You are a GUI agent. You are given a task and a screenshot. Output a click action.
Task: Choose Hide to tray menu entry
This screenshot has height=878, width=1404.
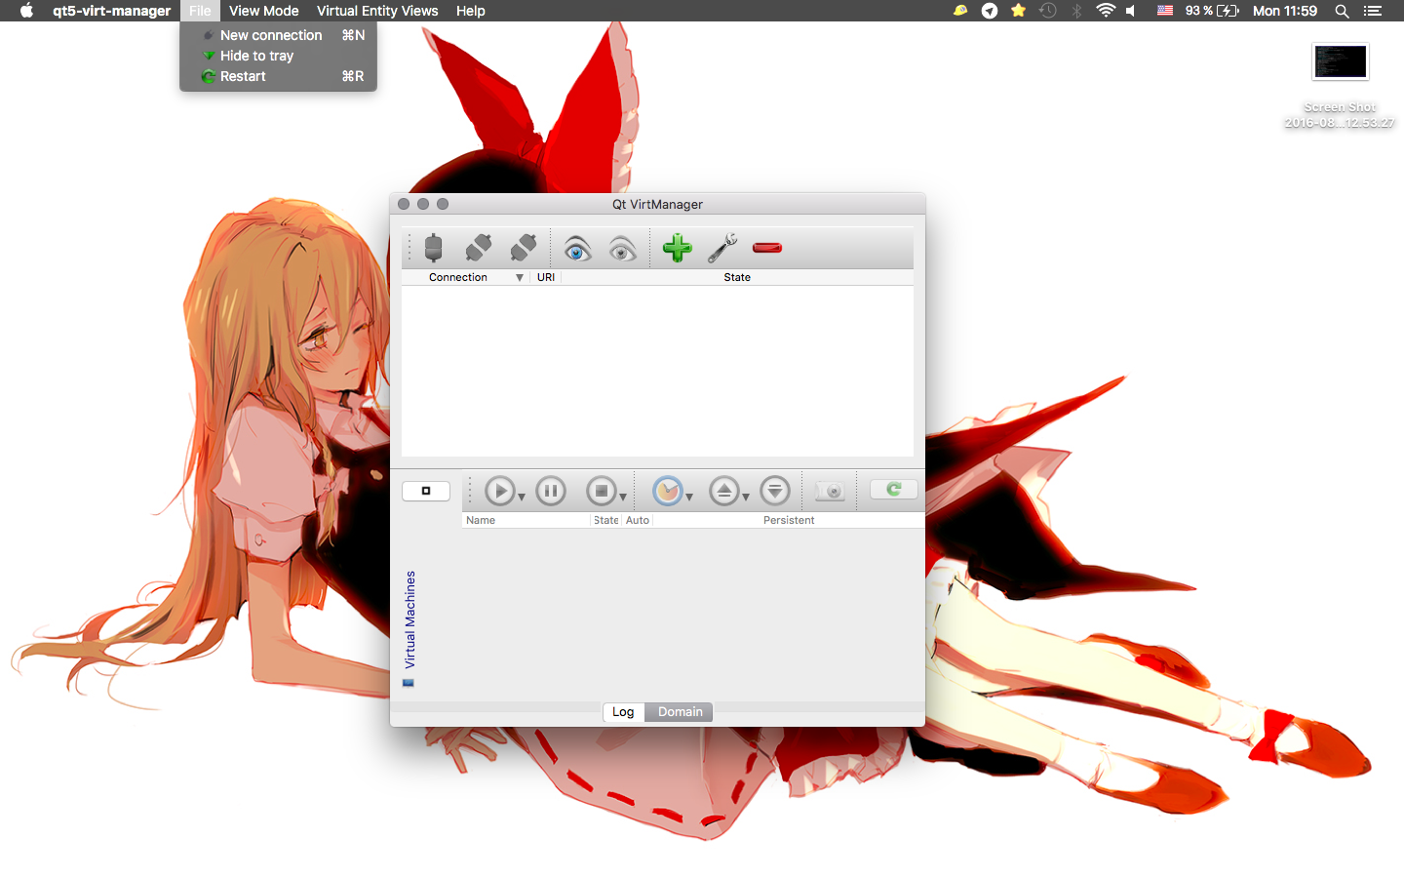point(279,56)
